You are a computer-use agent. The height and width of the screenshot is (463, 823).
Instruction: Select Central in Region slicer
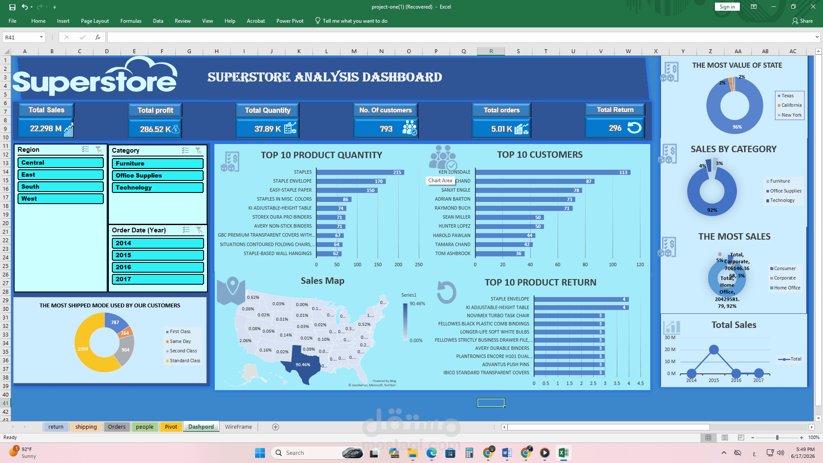click(x=60, y=162)
